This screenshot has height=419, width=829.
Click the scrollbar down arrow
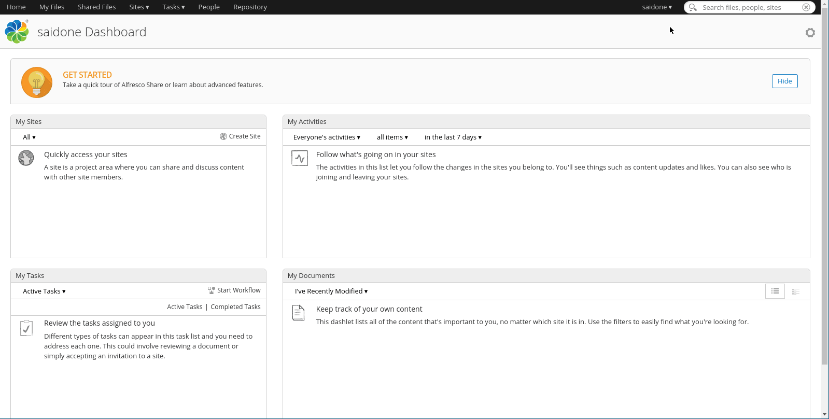[x=825, y=415]
